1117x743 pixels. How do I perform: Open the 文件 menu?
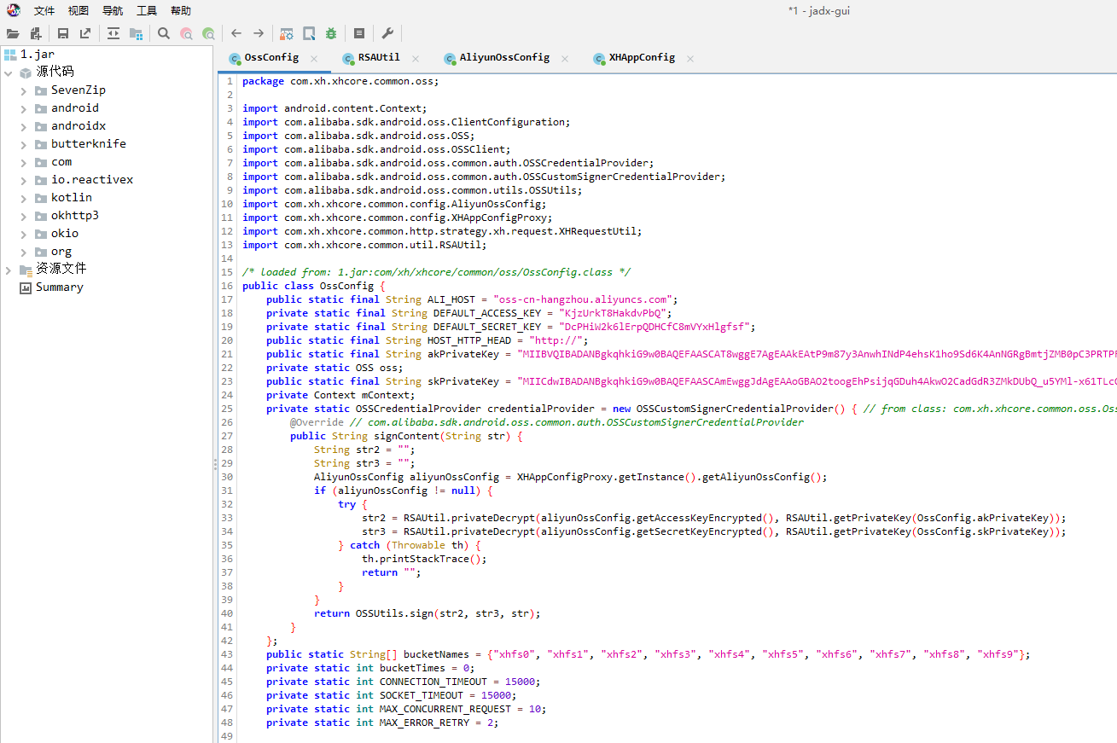[x=44, y=11]
